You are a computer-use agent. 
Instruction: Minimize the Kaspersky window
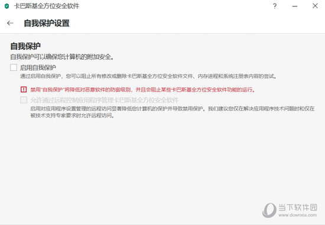pyautogui.click(x=295, y=6)
